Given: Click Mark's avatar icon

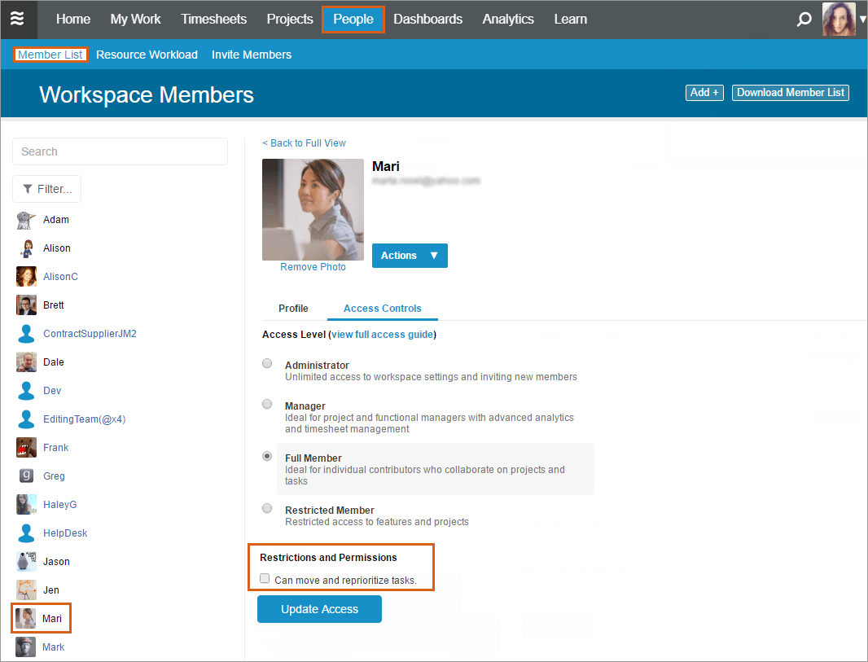Looking at the screenshot, I should tap(25, 647).
